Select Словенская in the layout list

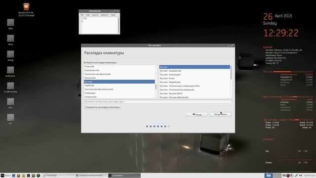click(x=119, y=97)
